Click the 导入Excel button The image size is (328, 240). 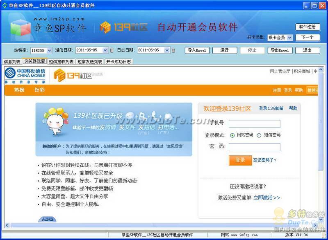(197, 50)
